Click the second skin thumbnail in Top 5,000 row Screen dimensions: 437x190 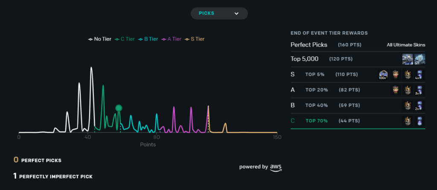420,59
